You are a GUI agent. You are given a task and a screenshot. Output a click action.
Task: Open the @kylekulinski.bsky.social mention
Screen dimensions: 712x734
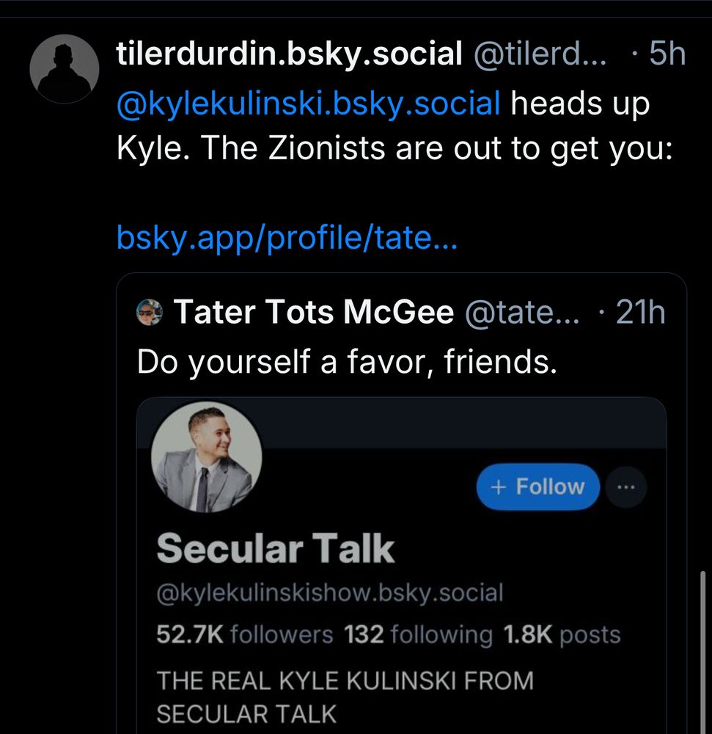tap(308, 104)
